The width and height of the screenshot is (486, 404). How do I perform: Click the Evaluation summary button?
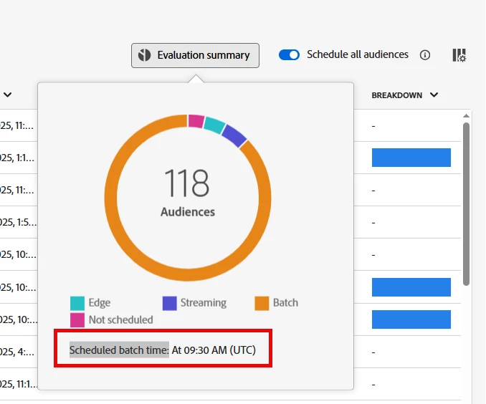point(195,55)
